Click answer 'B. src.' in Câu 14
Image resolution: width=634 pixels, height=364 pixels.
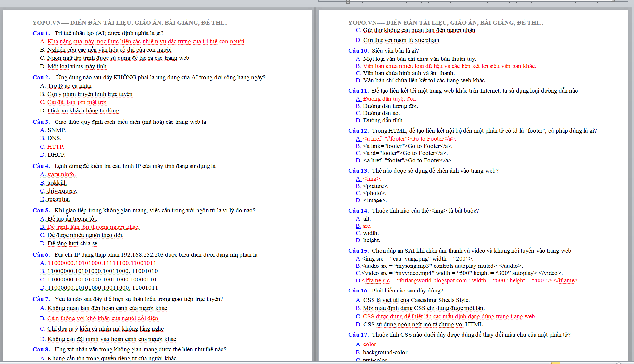363,226
